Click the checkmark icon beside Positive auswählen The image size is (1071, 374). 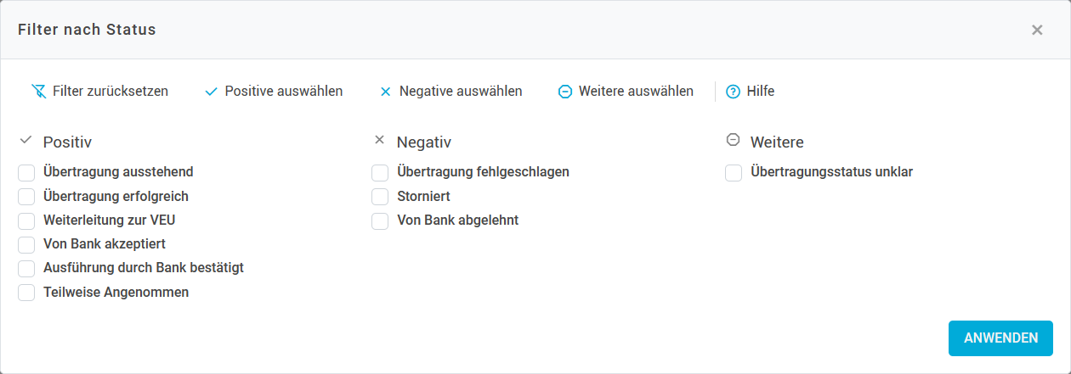[212, 92]
